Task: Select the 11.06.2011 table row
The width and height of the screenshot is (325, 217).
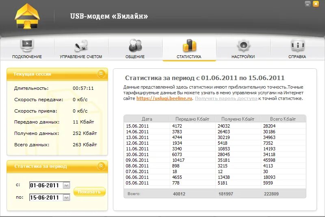Action: pos(215,149)
